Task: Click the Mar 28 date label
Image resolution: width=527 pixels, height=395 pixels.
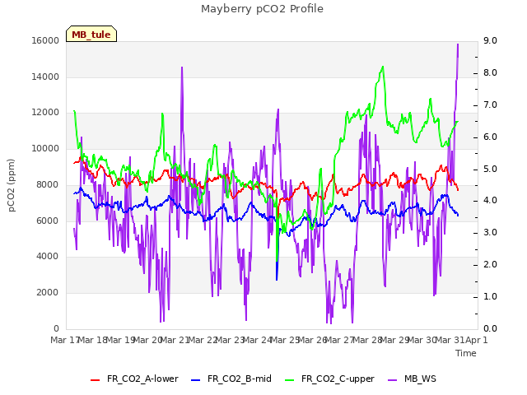Action: [367, 340]
